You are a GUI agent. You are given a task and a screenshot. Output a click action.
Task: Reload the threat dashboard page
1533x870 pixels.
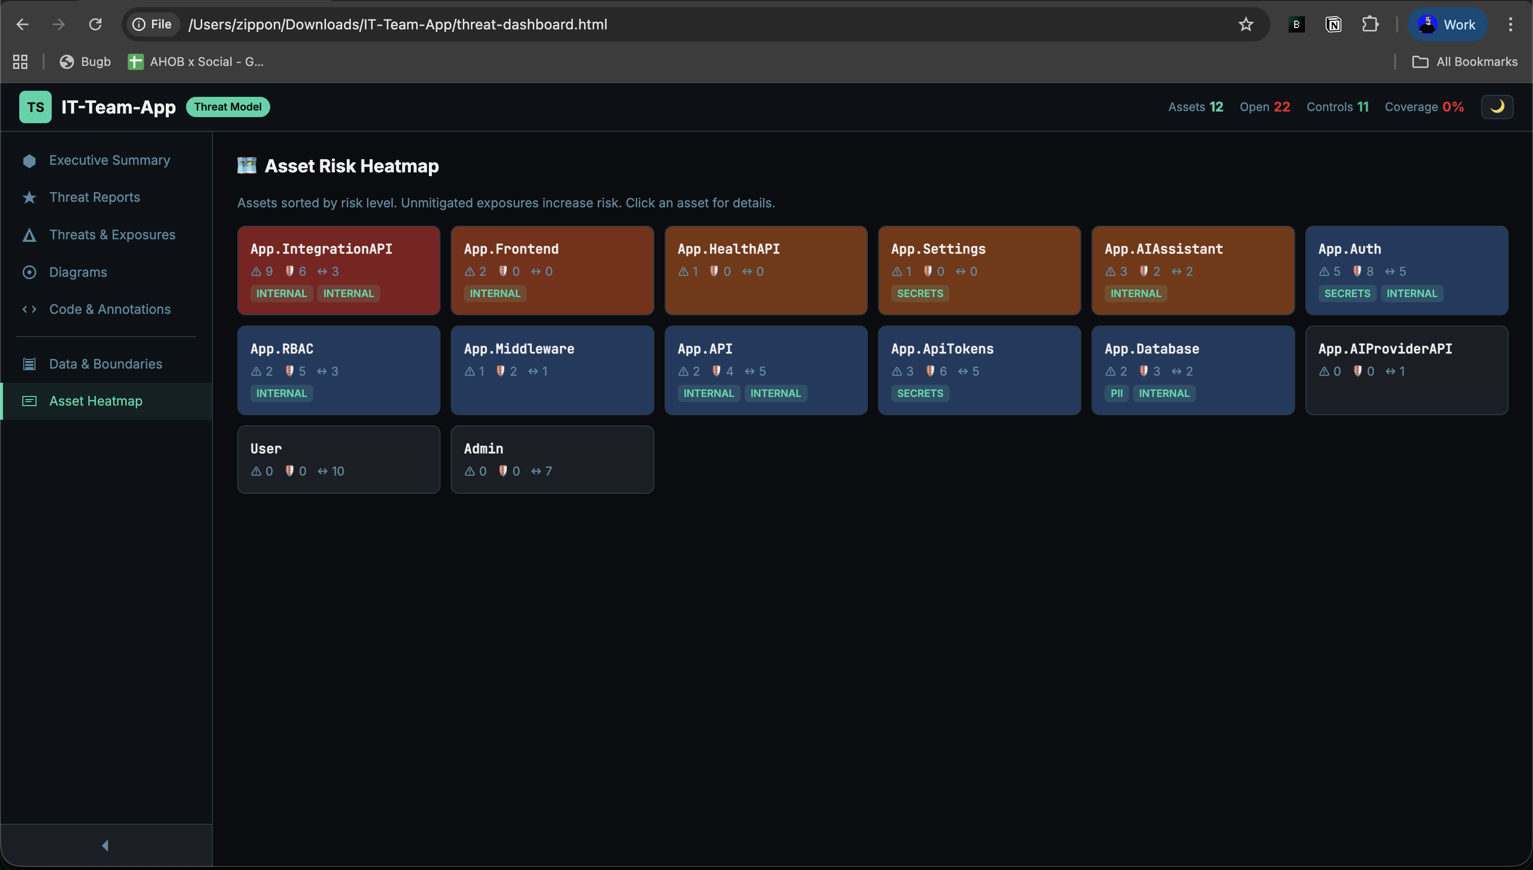(x=96, y=24)
